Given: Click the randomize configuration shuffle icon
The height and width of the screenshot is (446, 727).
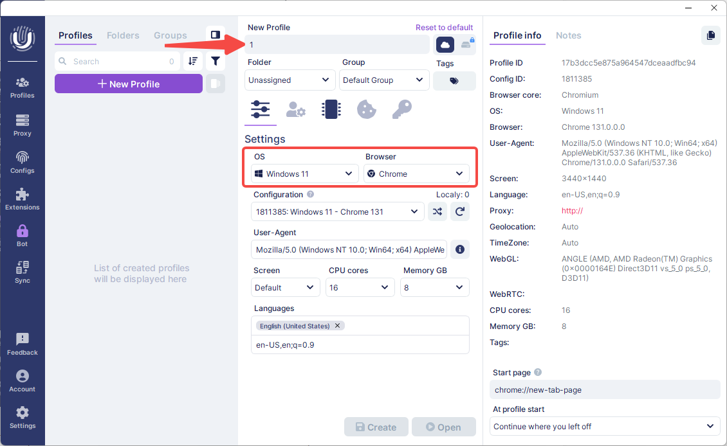Looking at the screenshot, I should pyautogui.click(x=437, y=212).
